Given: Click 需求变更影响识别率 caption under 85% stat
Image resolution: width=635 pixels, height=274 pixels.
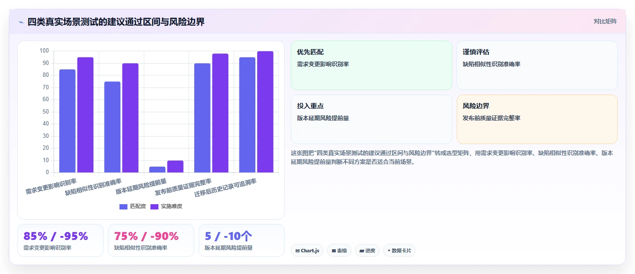Looking at the screenshot, I should click(47, 248).
